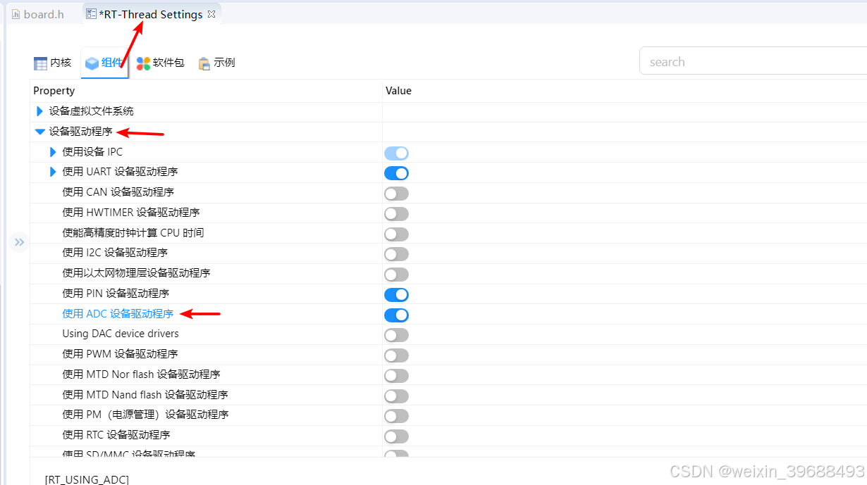Image resolution: width=867 pixels, height=485 pixels.
Task: Expand the 设备虚拟文件系统 node
Action: [39, 111]
